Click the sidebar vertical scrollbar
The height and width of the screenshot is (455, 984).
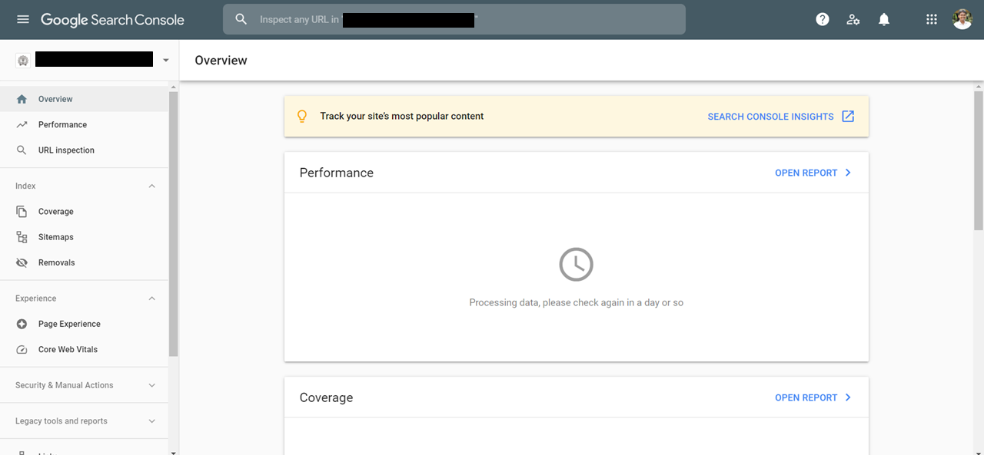(173, 223)
